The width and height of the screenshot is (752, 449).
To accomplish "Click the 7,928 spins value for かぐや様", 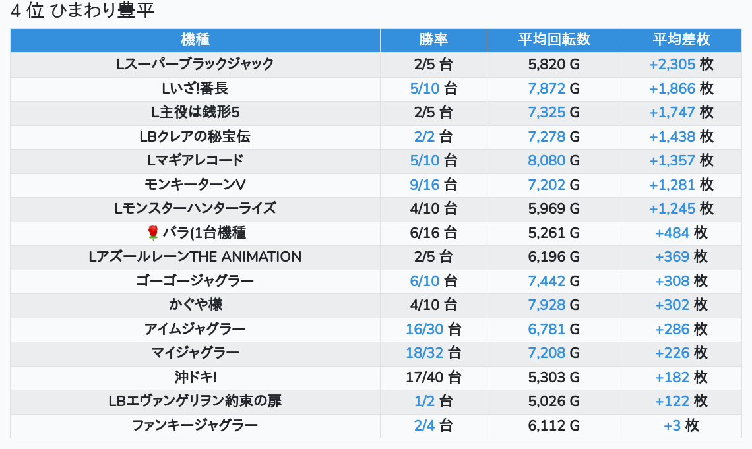I will 546,305.
